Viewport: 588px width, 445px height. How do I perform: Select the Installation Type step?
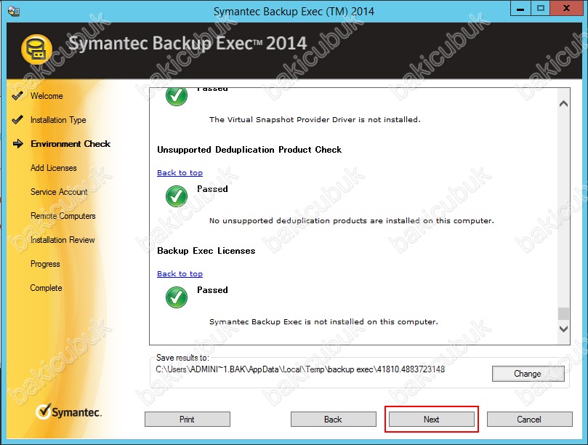(x=58, y=120)
